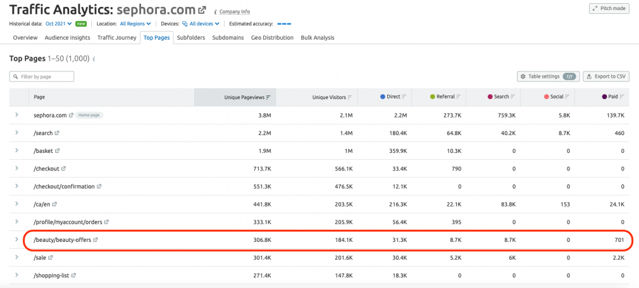Click the Filter by page input field

tap(42, 76)
